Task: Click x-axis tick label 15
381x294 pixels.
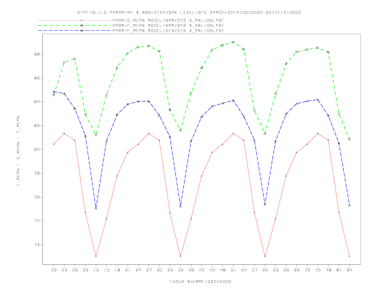Action: (x=106, y=270)
